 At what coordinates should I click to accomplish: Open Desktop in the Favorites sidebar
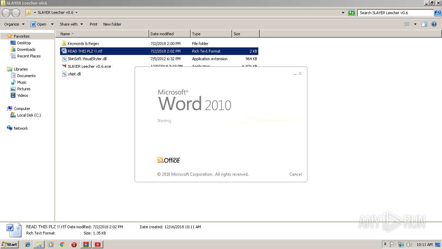(24, 43)
